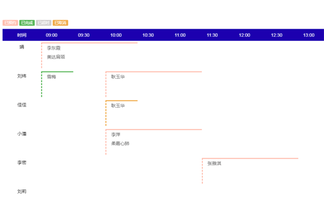Click the 10:00 time column header
Screen dimensions: 324x220
(116, 35)
